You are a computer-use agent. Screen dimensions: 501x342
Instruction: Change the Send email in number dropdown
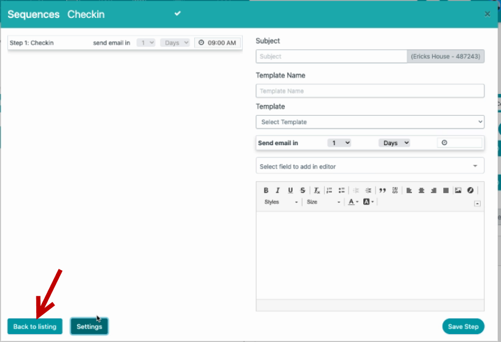pyautogui.click(x=339, y=143)
